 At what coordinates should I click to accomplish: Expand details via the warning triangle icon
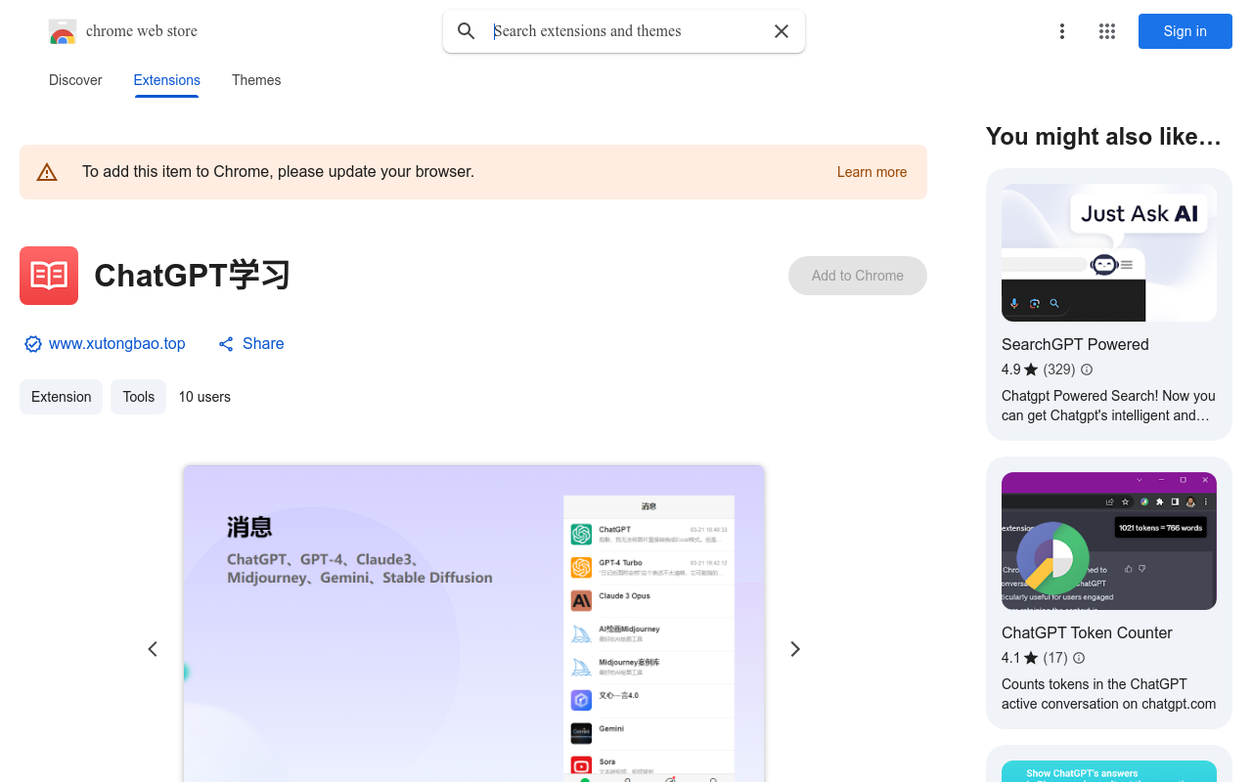[47, 171]
